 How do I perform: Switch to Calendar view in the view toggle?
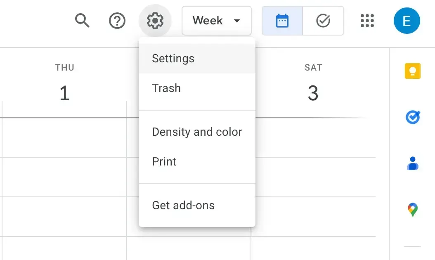[x=282, y=21]
